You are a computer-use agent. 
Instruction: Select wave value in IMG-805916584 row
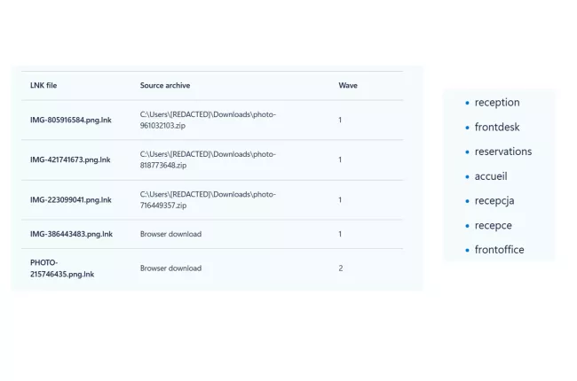[x=340, y=121]
